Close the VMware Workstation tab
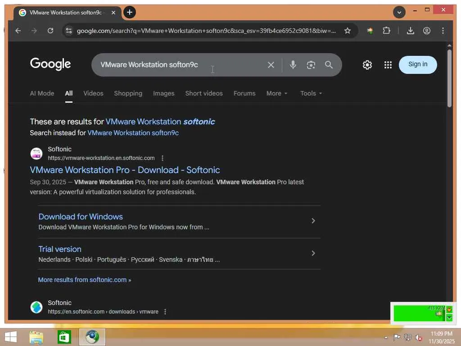Viewport: 461px width, 346px height. point(113,13)
